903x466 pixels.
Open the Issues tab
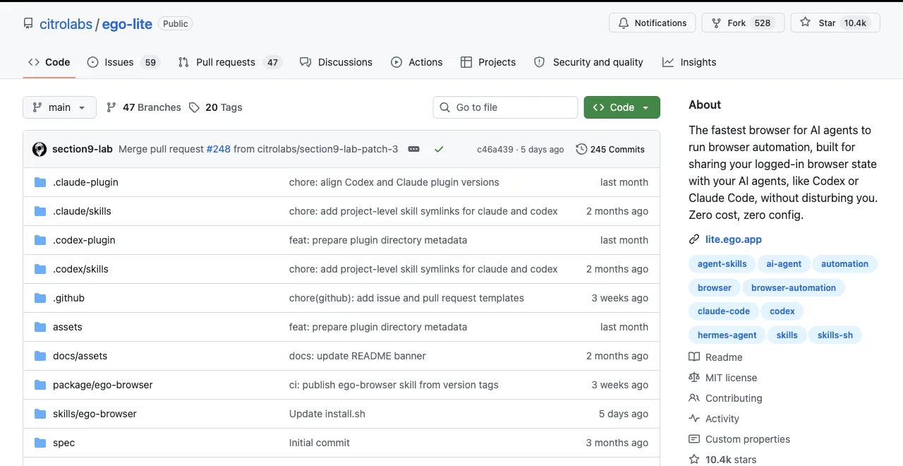[123, 62]
